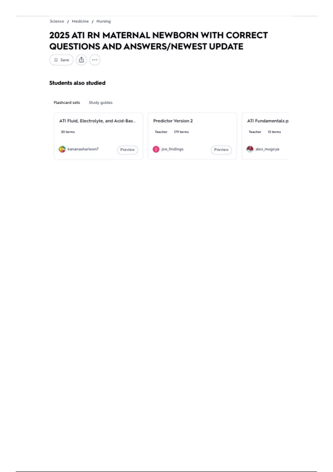
Task: Click alex_mugoya's profile avatar
Action: [250, 149]
